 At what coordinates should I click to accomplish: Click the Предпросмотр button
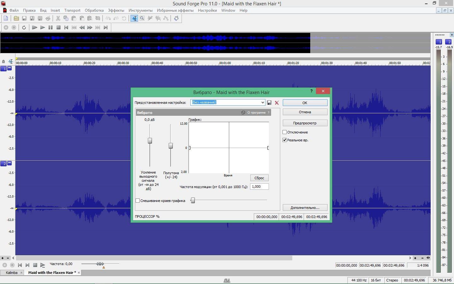coord(305,123)
